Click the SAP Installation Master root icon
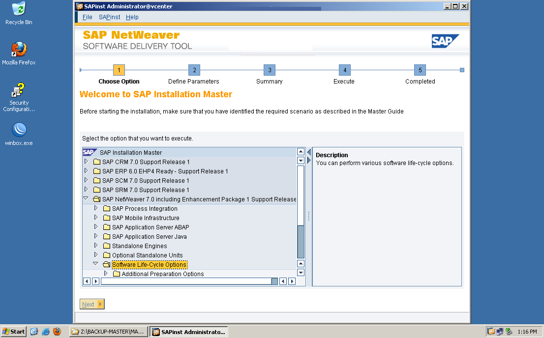This screenshot has height=338, width=544. pos(90,152)
